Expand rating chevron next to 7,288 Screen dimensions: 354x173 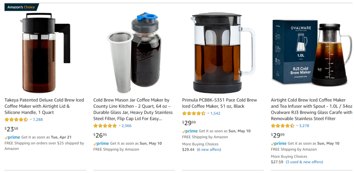coord(31,119)
